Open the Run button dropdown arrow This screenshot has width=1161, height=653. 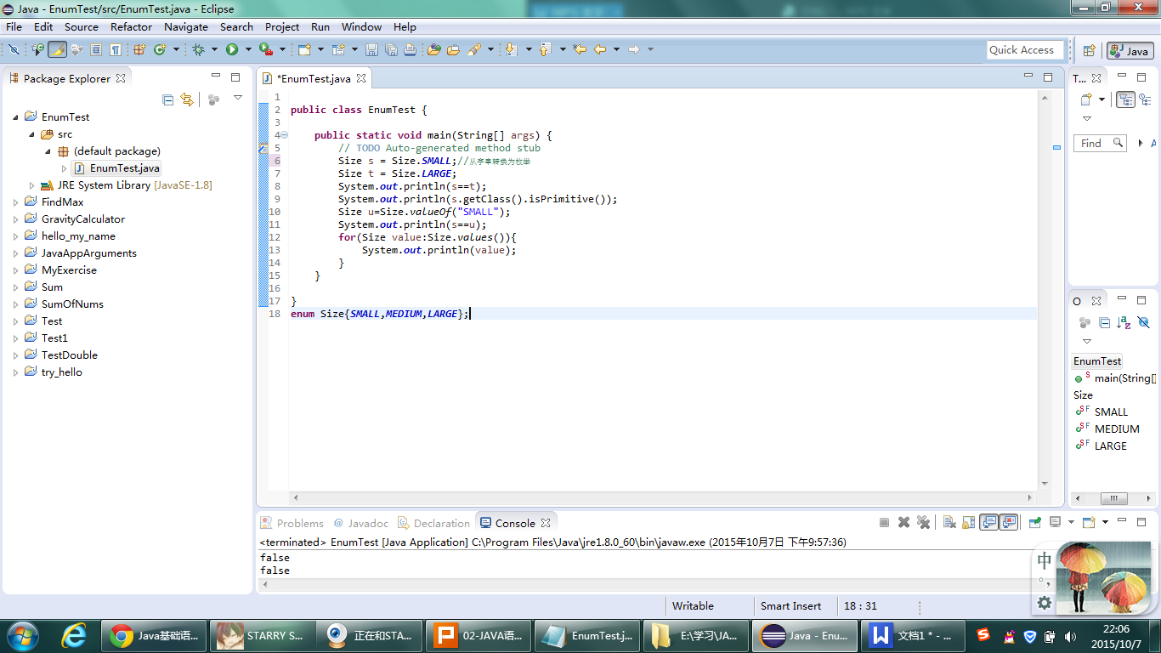(x=248, y=49)
